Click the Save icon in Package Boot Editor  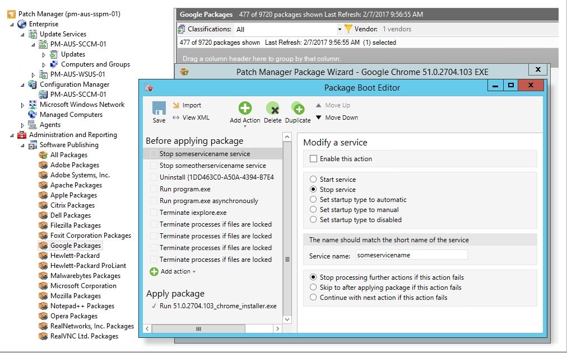[x=159, y=108]
